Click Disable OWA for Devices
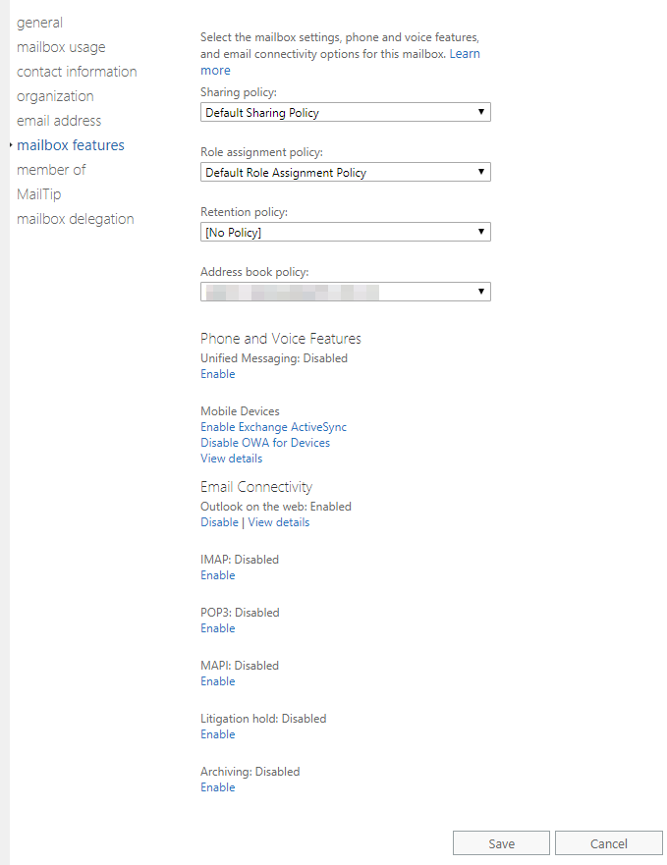667x865 pixels. [x=265, y=443]
